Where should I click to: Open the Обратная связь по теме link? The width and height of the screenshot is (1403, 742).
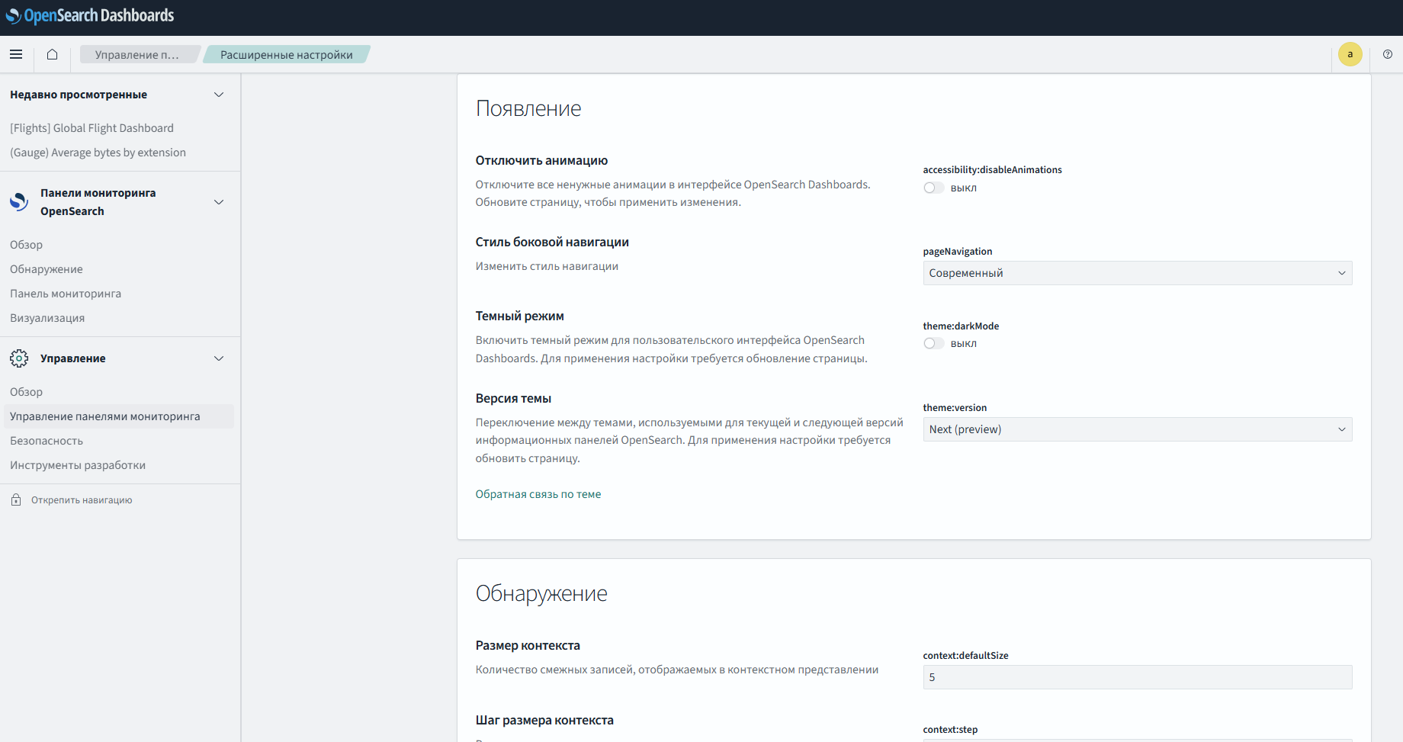pos(538,494)
